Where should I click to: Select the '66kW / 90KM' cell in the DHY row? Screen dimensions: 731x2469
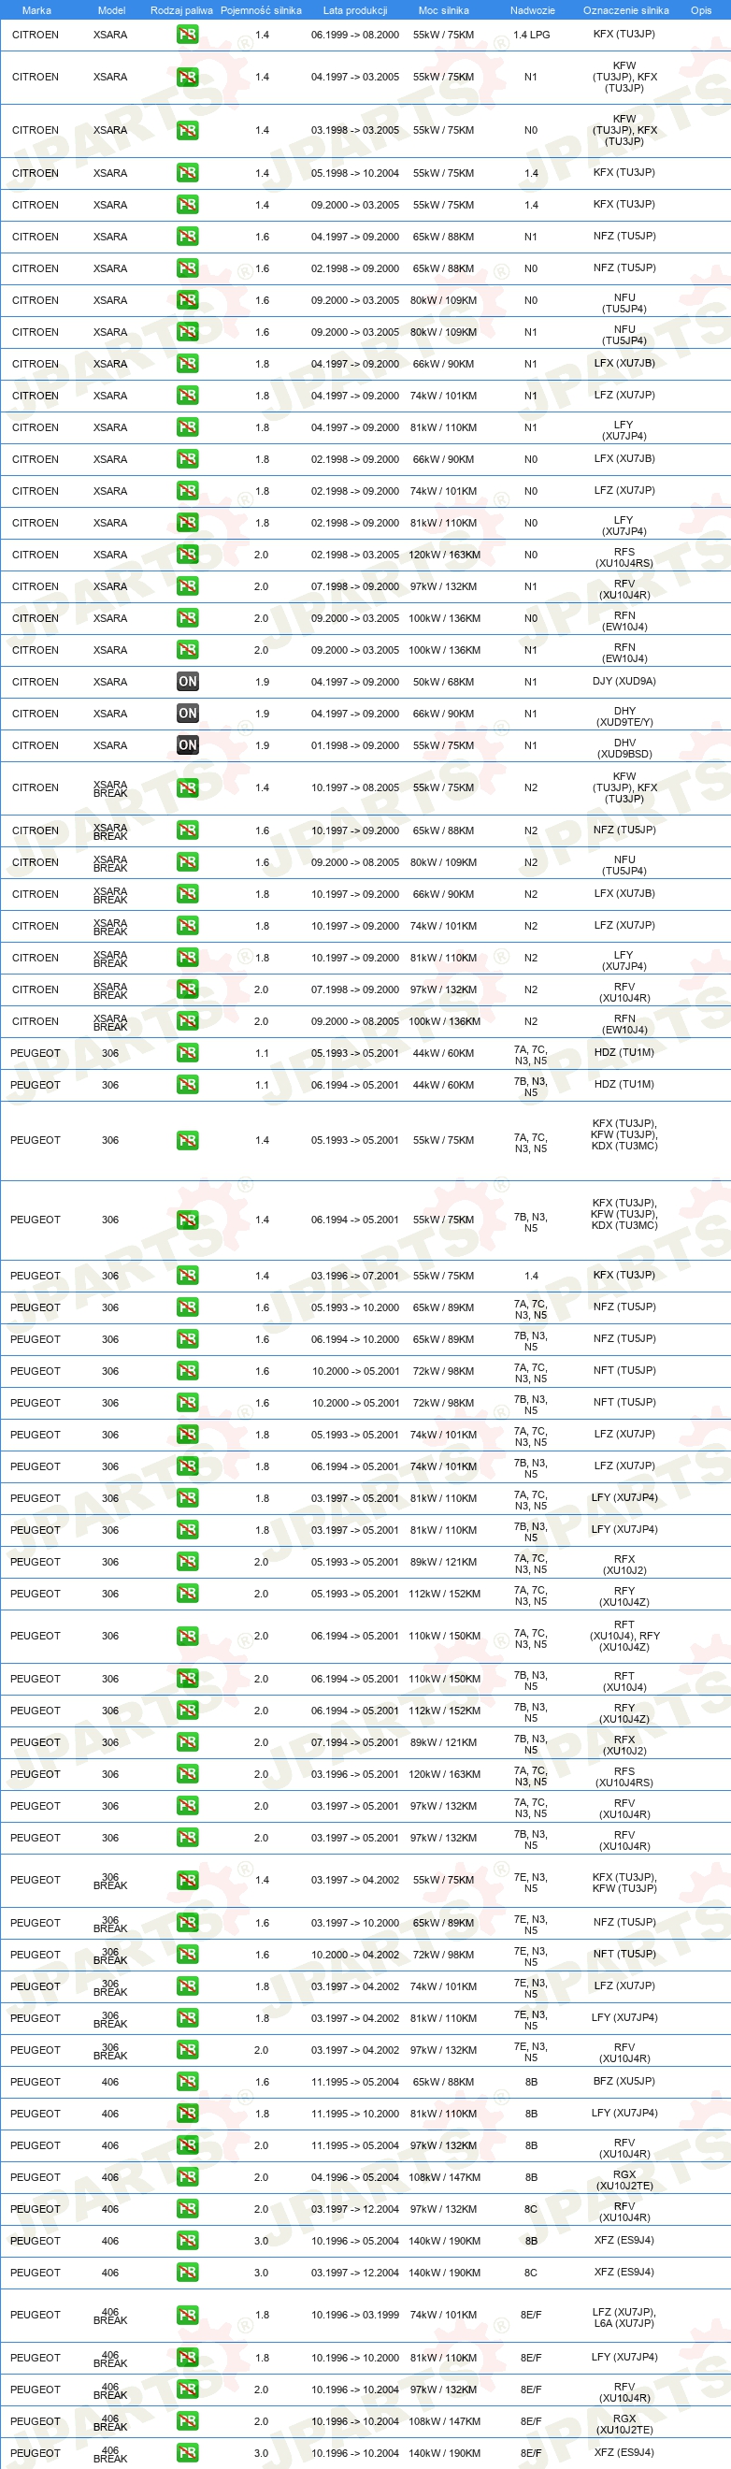coord(444,713)
